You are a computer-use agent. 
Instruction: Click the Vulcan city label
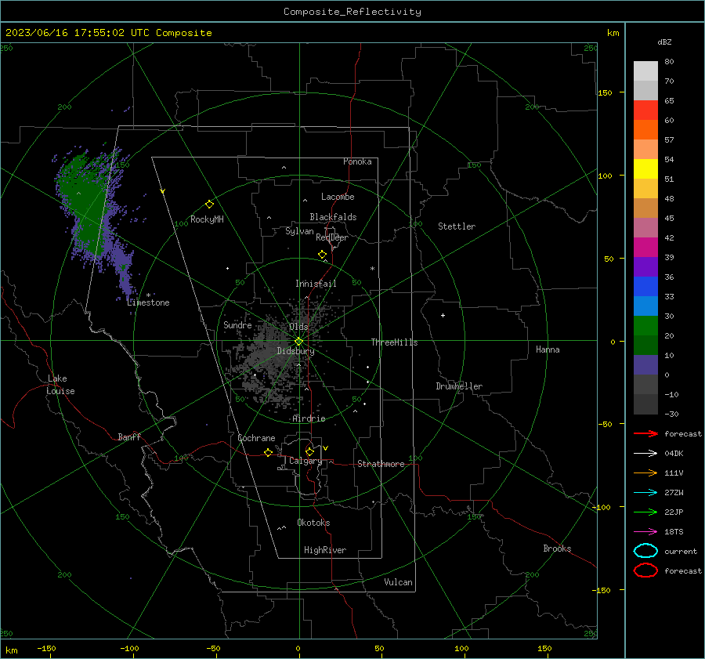pyautogui.click(x=398, y=582)
